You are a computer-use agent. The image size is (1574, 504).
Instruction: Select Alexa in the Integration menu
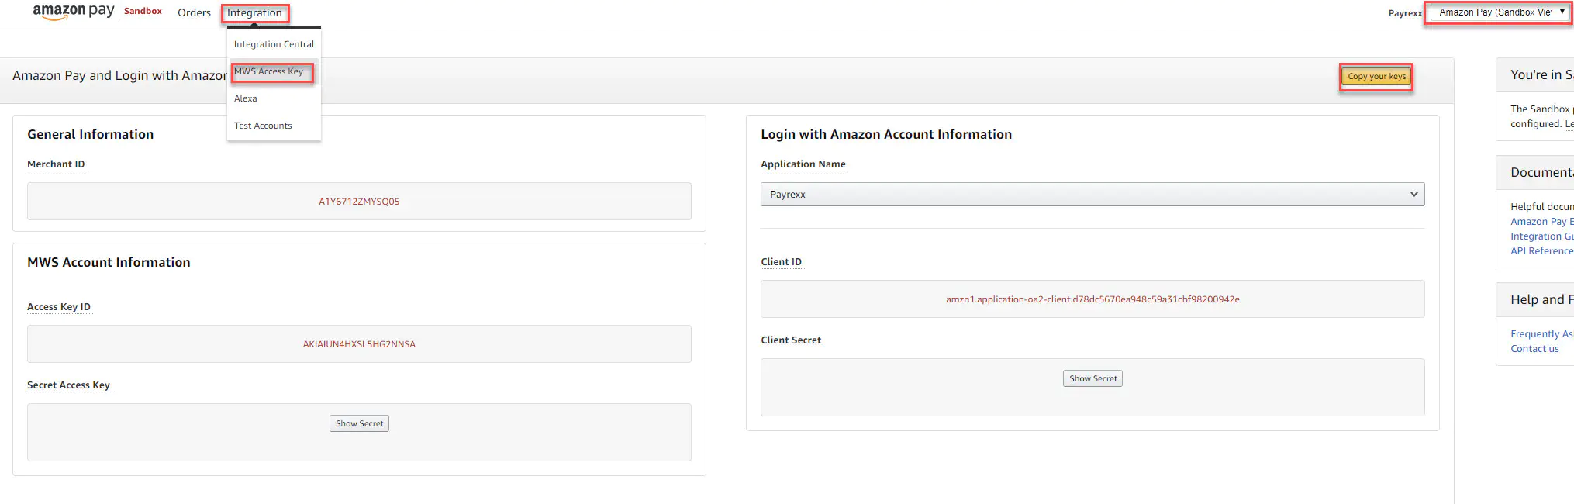[x=246, y=98]
